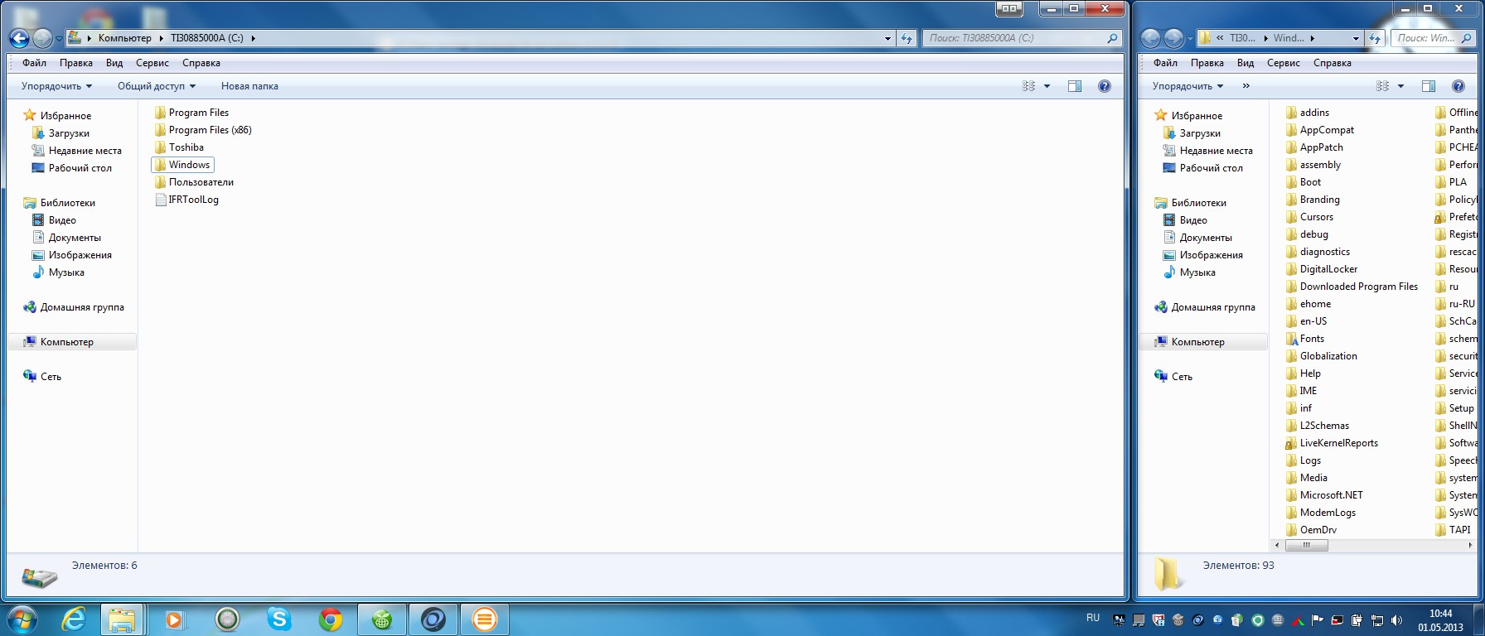Click the Windows Start orb

pos(22,619)
